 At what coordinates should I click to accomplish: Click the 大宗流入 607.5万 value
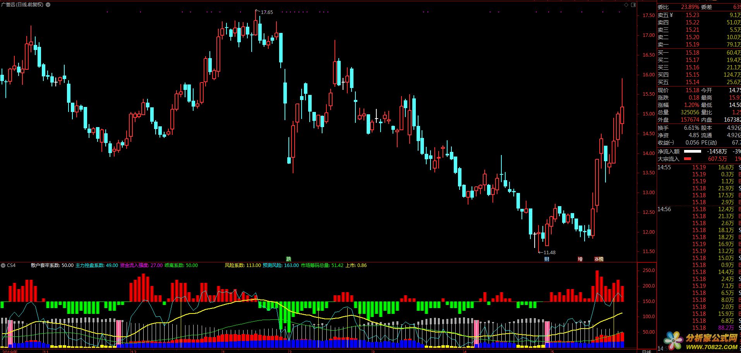coord(717,159)
